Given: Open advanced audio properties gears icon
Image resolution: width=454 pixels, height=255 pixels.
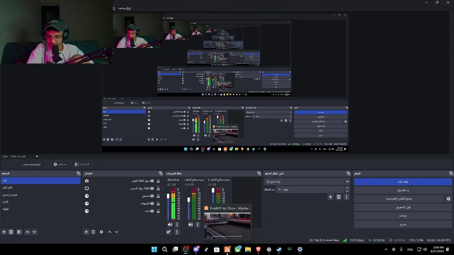Looking at the screenshot, I should (169, 232).
